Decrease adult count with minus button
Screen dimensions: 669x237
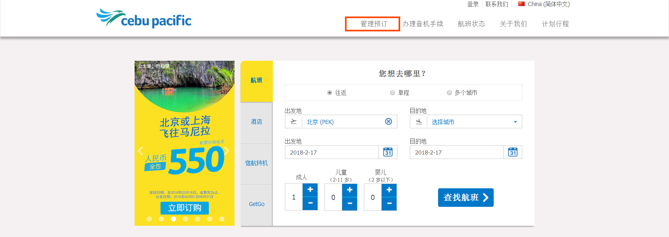click(x=310, y=204)
